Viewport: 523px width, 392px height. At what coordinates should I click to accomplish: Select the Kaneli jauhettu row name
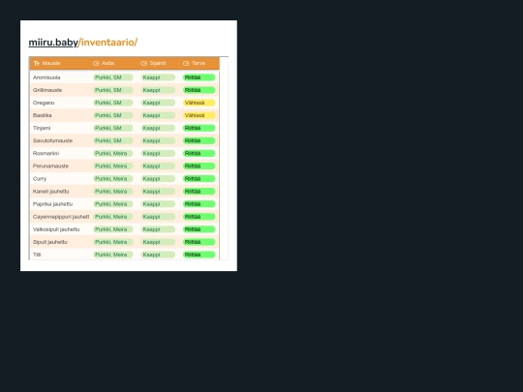(x=51, y=192)
